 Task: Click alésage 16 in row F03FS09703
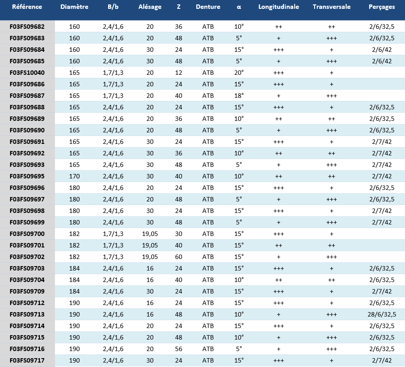150,268
